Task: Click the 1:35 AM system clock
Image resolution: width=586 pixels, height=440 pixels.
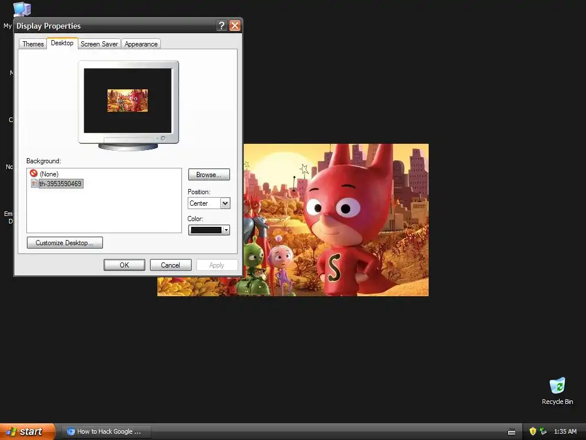Action: pyautogui.click(x=565, y=431)
